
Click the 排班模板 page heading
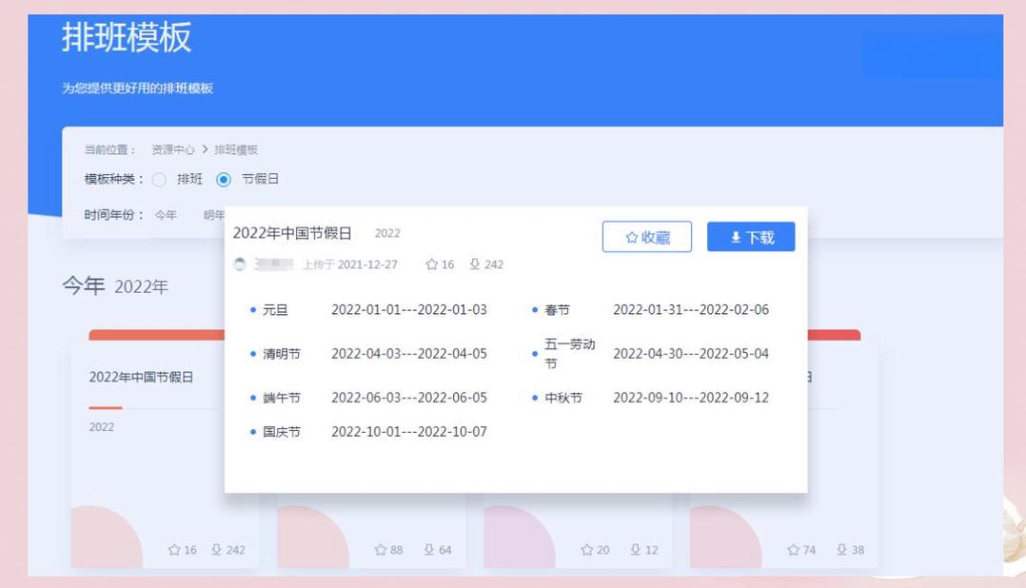[x=127, y=37]
